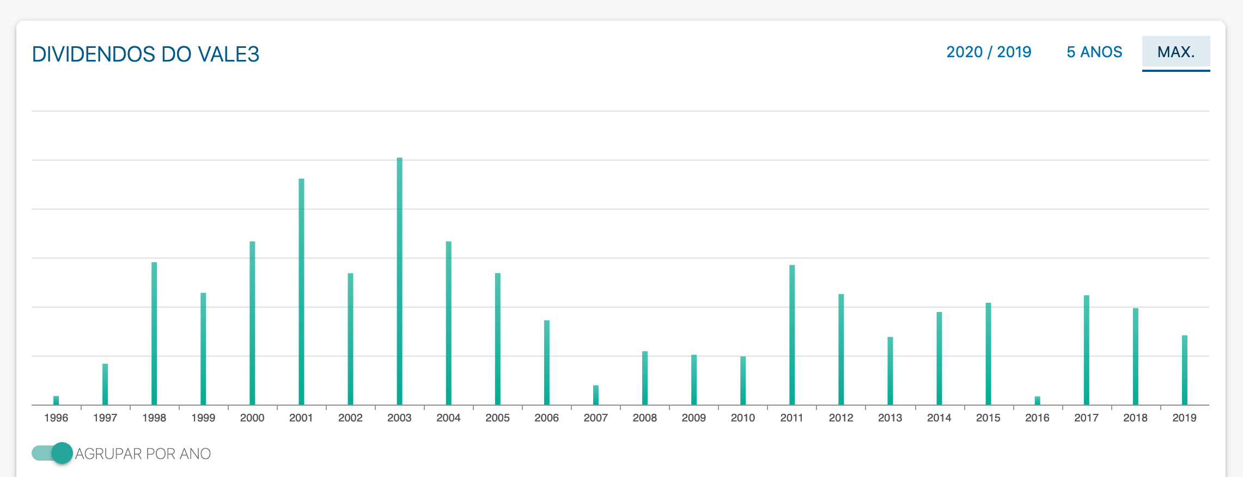The width and height of the screenshot is (1243, 477).
Task: Click the 2014 axis label
Action: coord(939,418)
